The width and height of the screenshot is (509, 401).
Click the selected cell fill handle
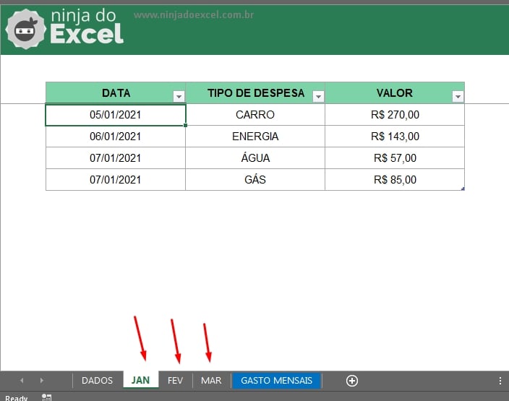click(x=185, y=125)
